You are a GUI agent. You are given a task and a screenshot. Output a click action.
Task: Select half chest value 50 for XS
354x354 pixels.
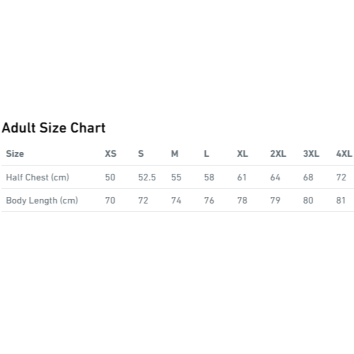(110, 177)
